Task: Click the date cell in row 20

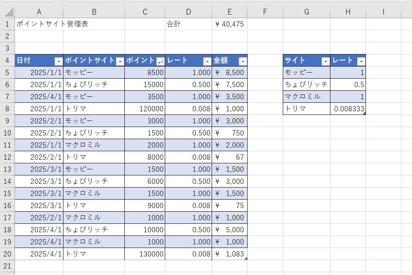Action: click(x=39, y=254)
